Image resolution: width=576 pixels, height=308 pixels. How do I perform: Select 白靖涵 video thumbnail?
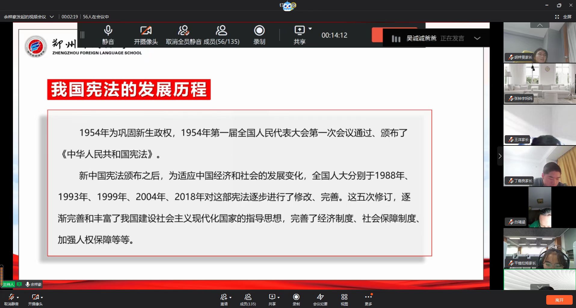tap(540, 207)
